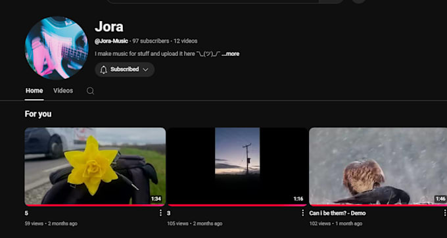This screenshot has height=238, width=447.
Task: Click the For you section heading
Action: point(38,114)
